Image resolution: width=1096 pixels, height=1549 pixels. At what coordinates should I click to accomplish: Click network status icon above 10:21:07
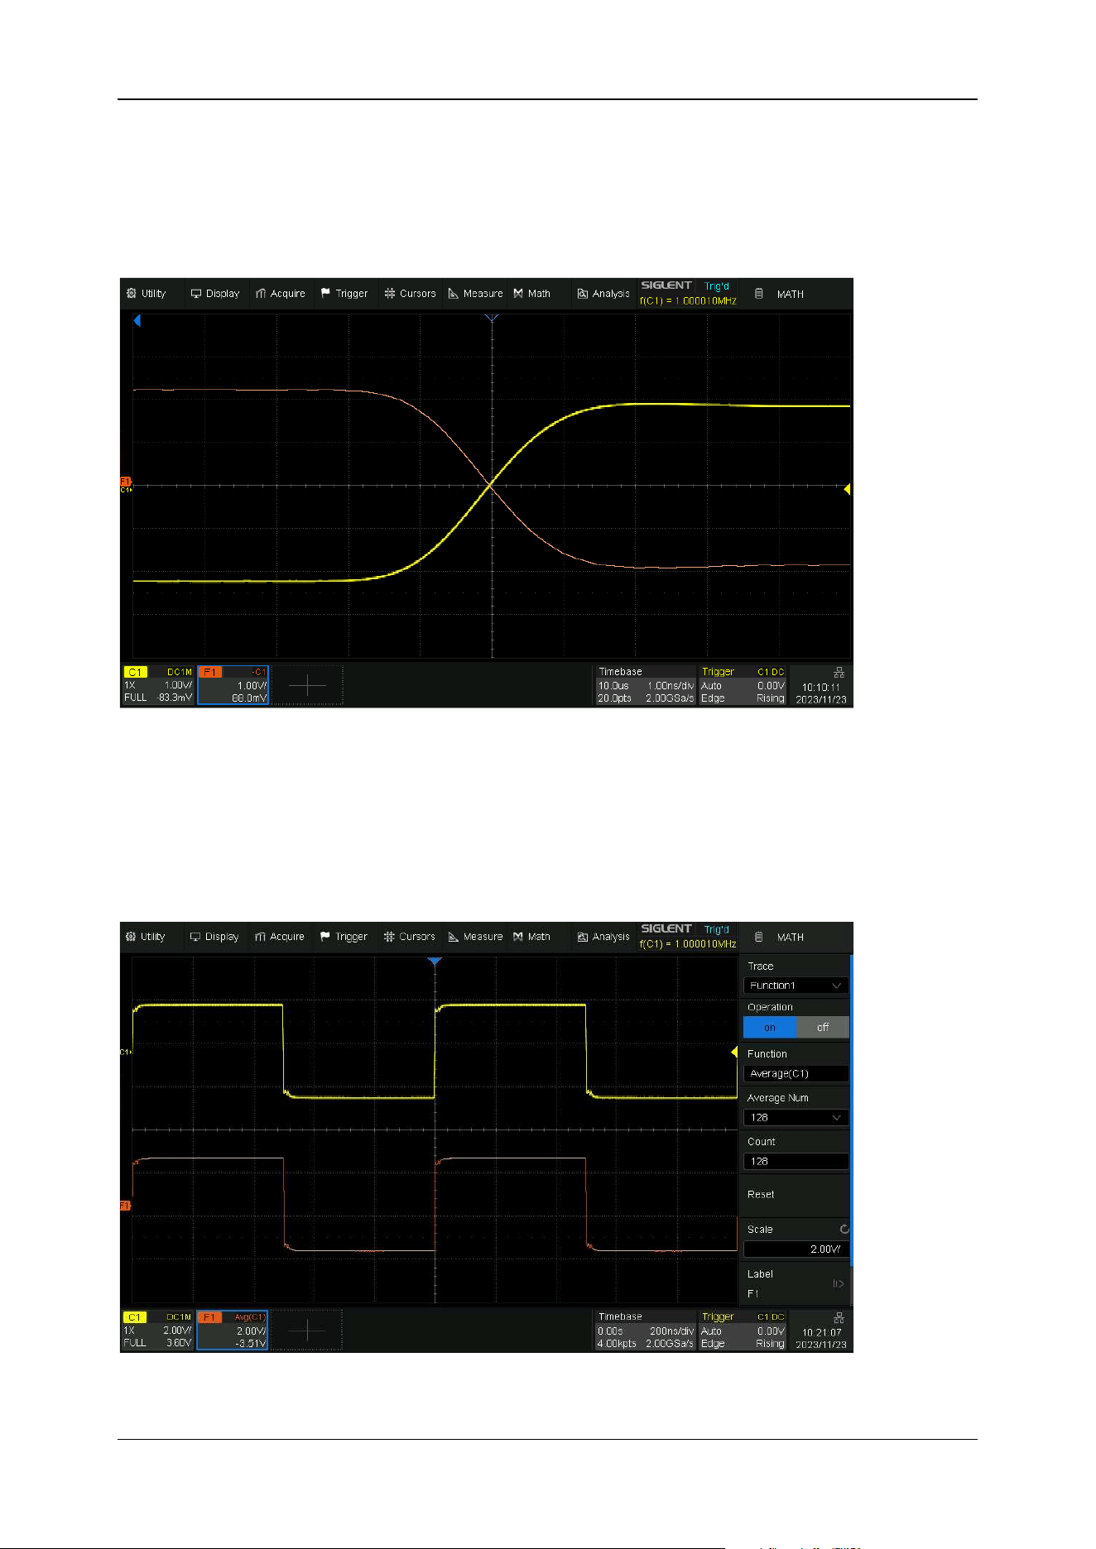(x=839, y=1317)
